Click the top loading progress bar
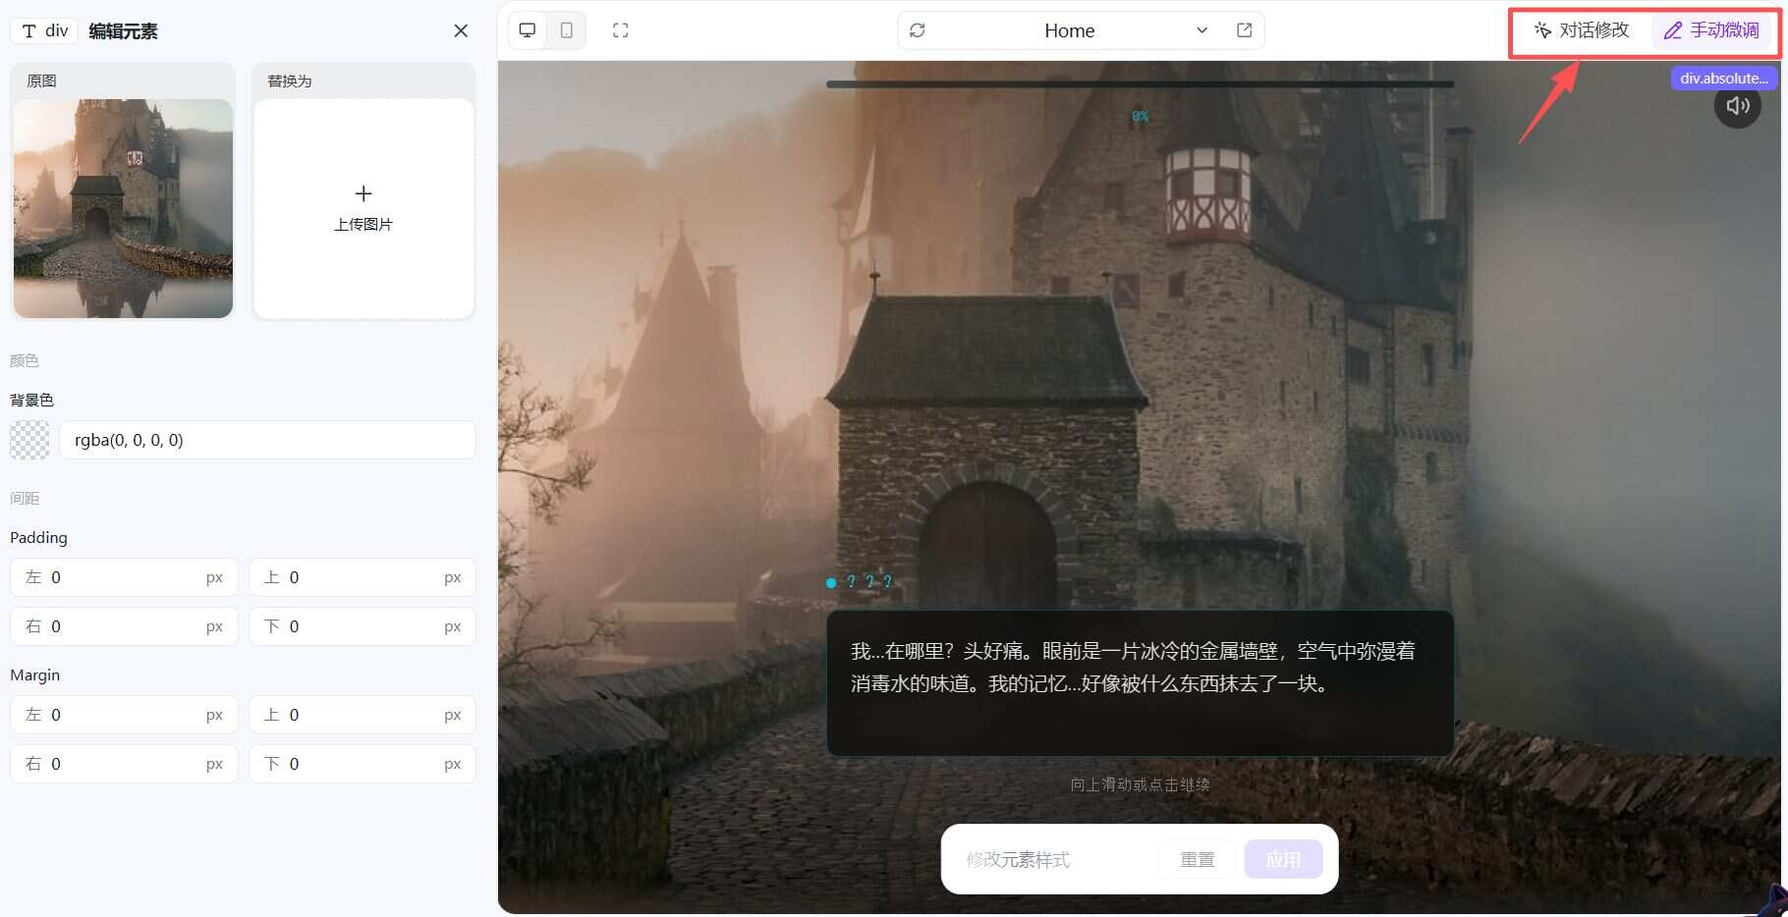This screenshot has width=1788, height=917. click(x=1140, y=84)
